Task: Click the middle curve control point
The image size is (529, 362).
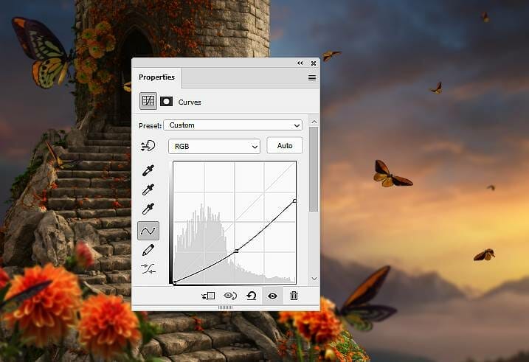Action: (237, 251)
